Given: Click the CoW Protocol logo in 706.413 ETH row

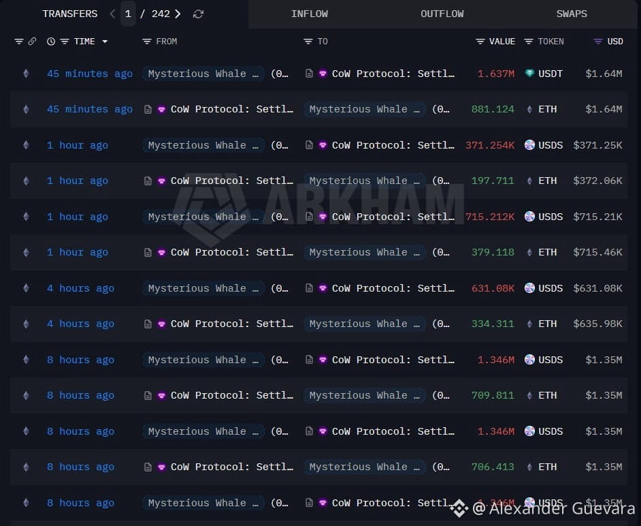Looking at the screenshot, I should tap(161, 467).
